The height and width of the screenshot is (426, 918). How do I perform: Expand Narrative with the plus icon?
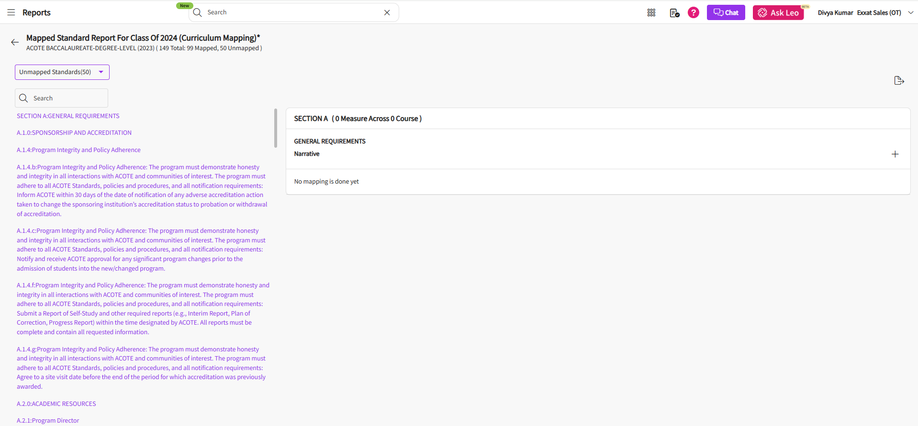[895, 154]
